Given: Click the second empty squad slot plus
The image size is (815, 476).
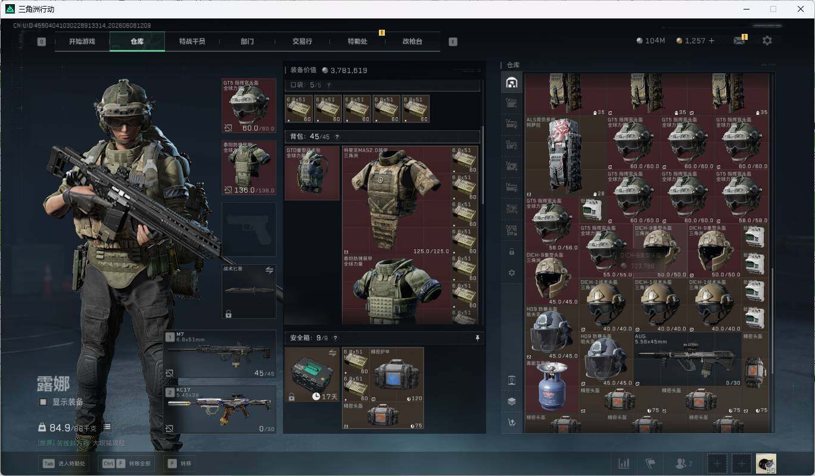Looking at the screenshot, I should [742, 464].
